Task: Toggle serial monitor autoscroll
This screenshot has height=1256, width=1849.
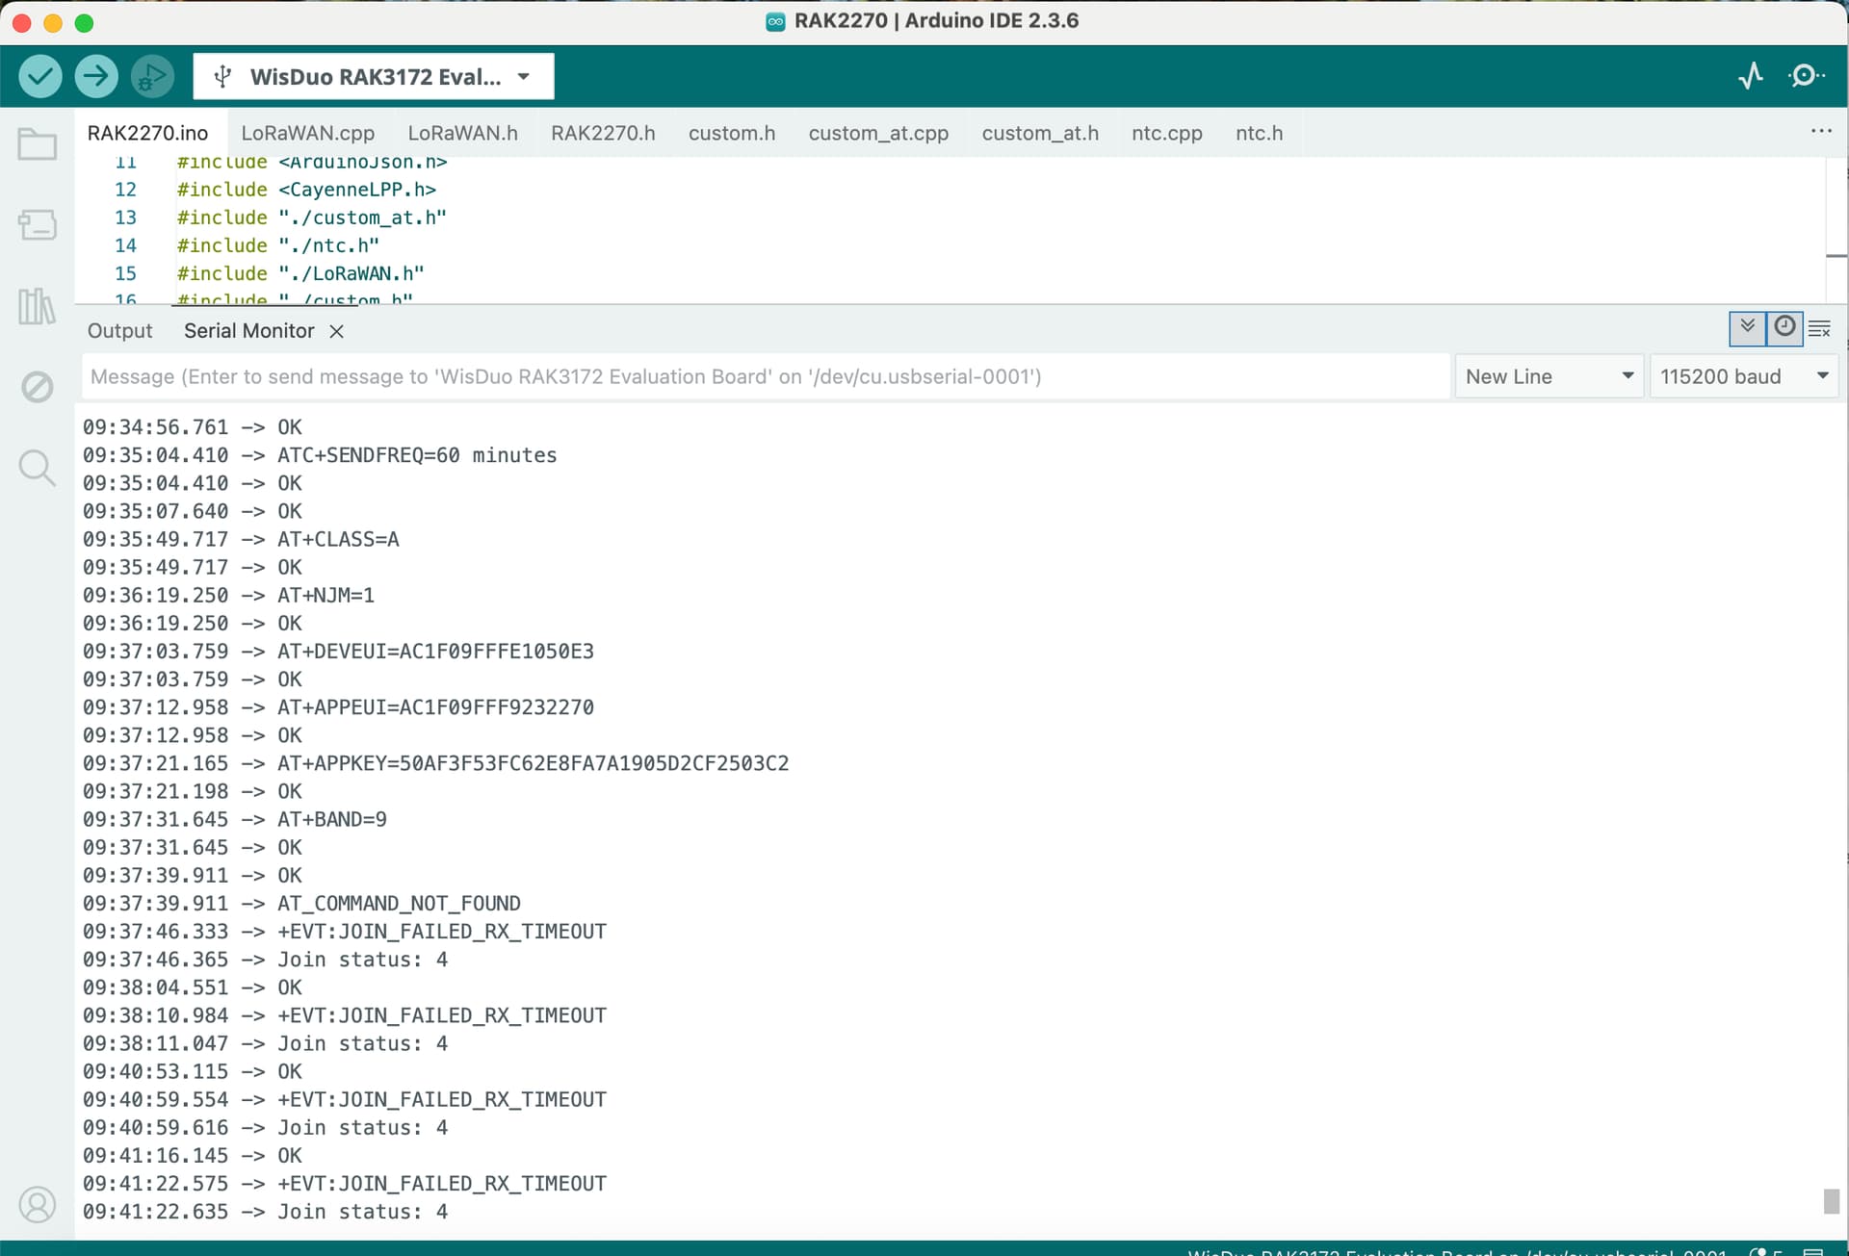Action: (x=1747, y=328)
